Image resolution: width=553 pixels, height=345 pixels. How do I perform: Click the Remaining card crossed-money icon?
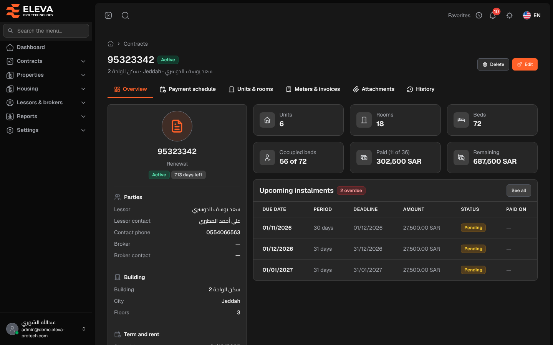(461, 158)
